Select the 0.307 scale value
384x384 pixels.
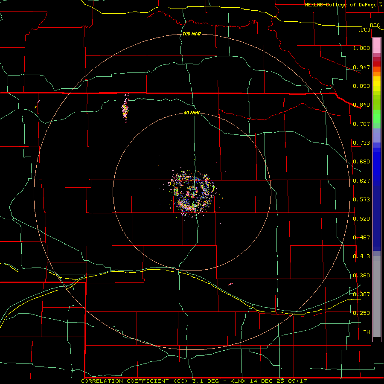(361, 294)
